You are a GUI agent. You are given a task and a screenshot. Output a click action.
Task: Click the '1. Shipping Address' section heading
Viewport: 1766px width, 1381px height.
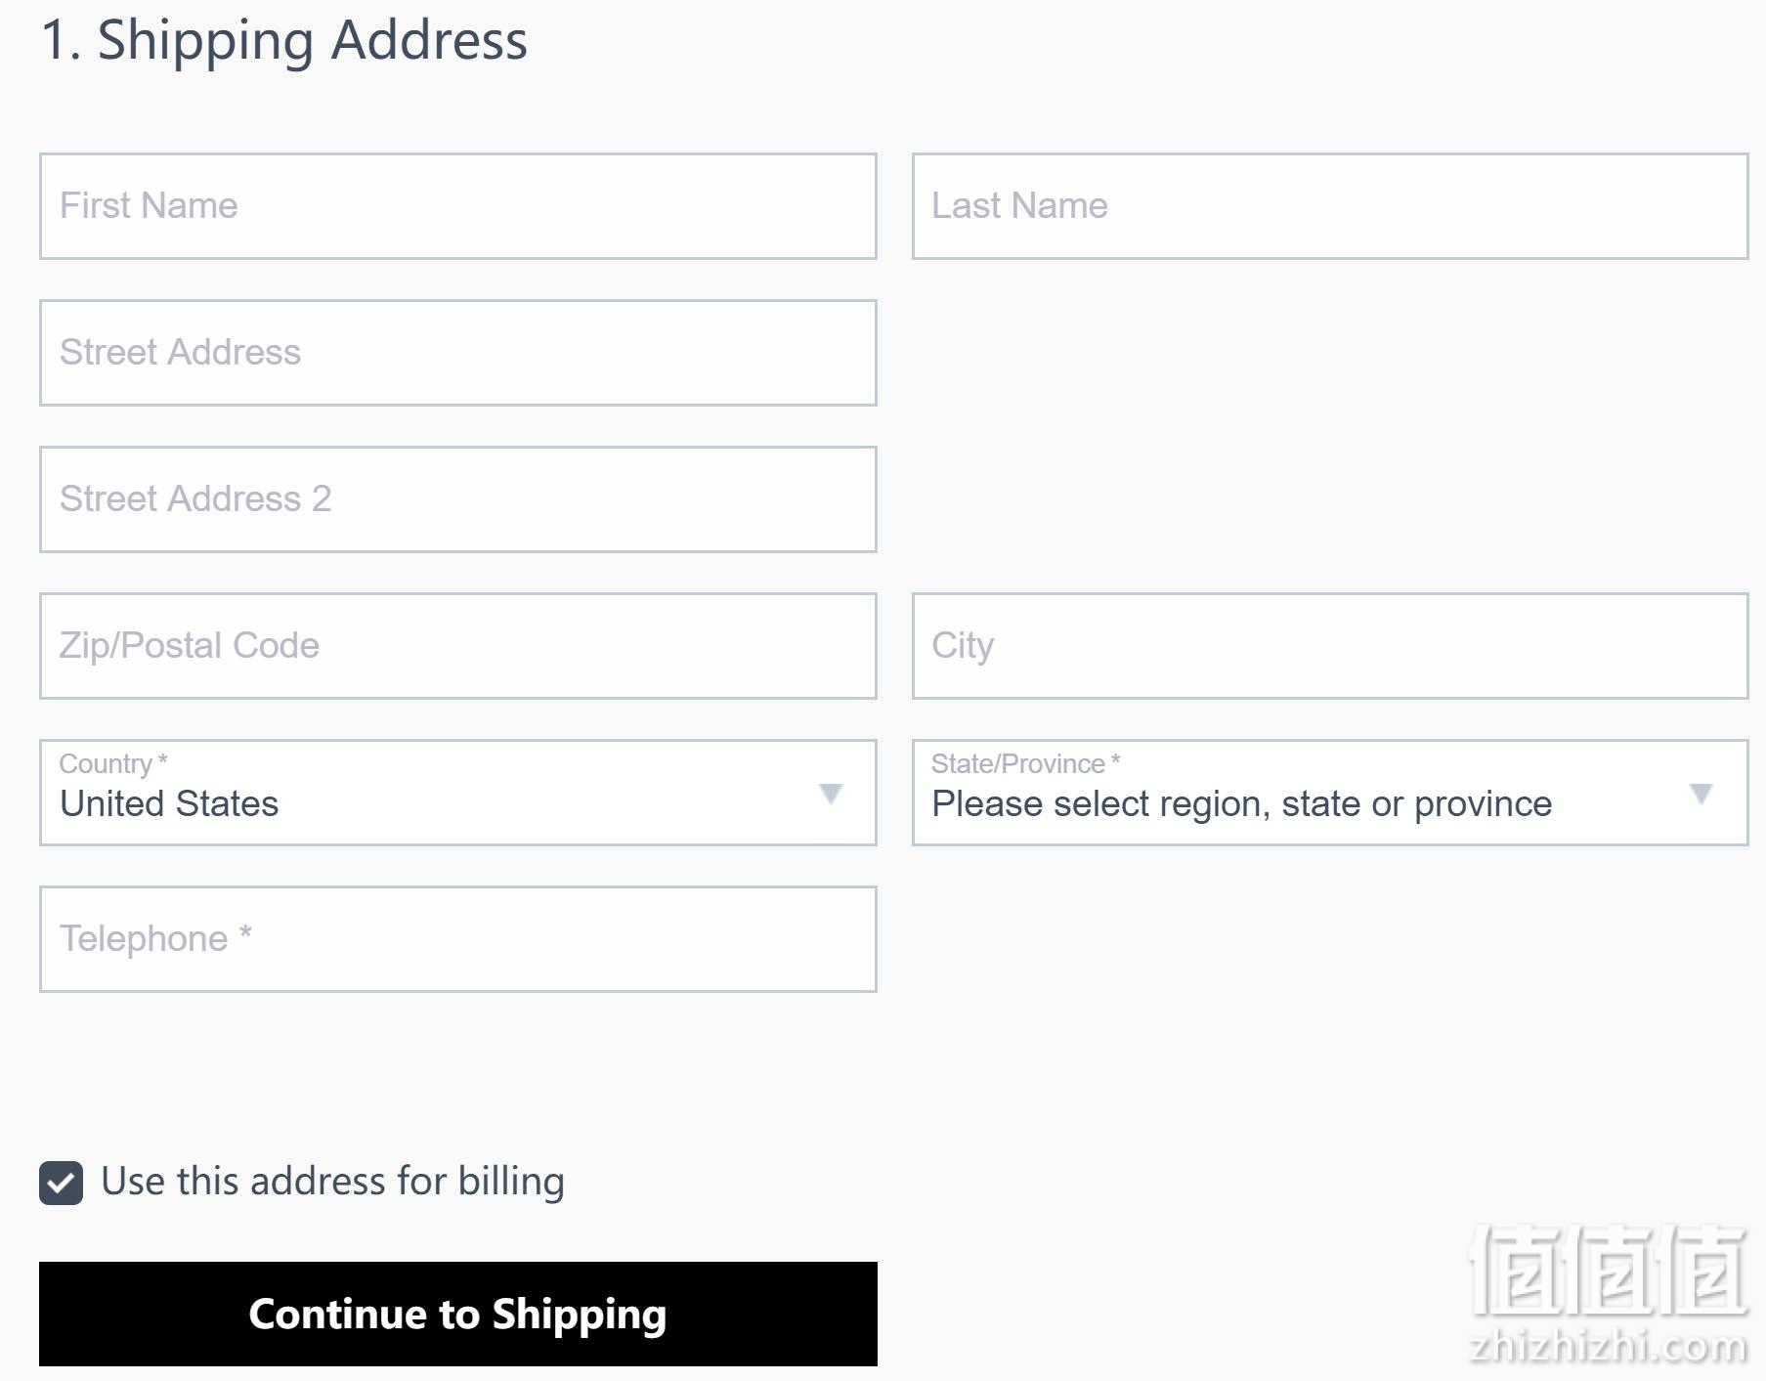(284, 41)
